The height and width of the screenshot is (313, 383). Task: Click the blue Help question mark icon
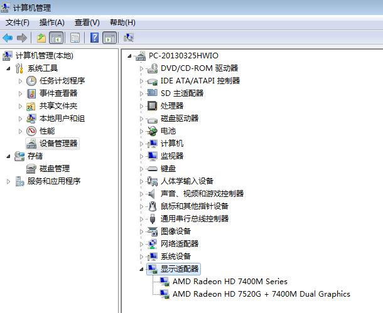[94, 38]
